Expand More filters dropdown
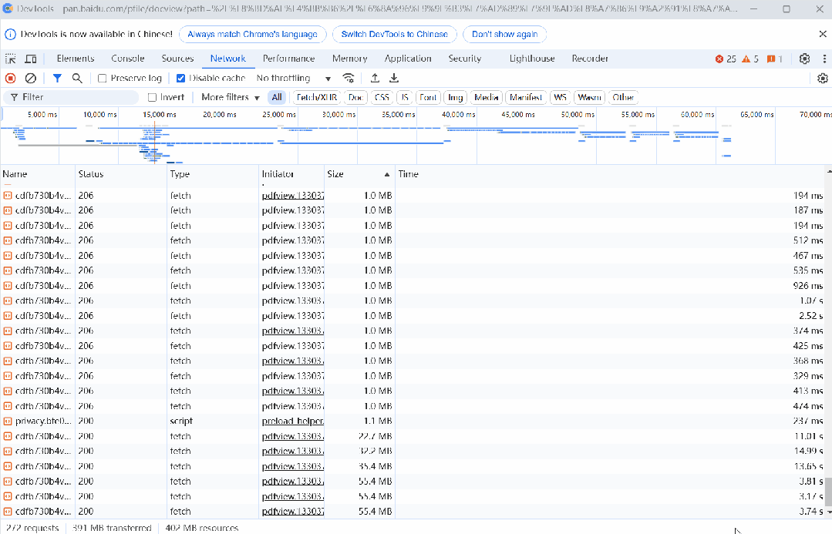 [231, 97]
